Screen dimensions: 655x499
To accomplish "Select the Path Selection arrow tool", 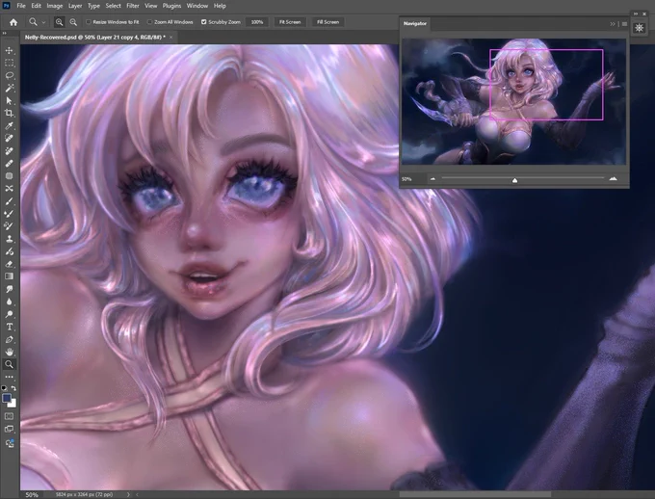I will coord(10,101).
